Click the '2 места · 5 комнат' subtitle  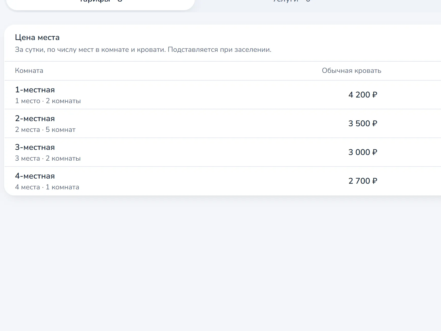[x=45, y=130]
